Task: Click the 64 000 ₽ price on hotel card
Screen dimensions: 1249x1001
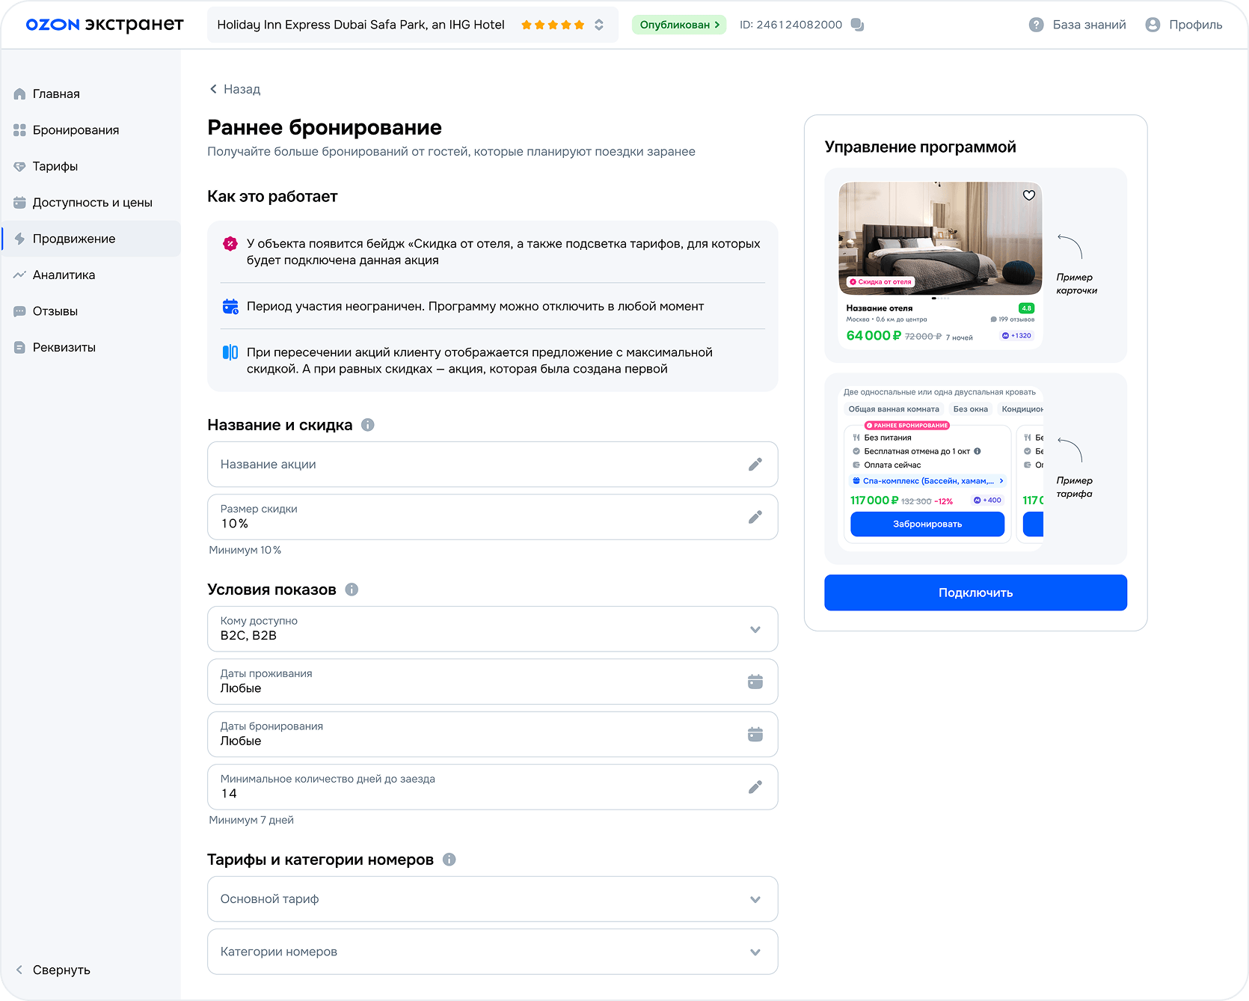Action: coord(874,336)
